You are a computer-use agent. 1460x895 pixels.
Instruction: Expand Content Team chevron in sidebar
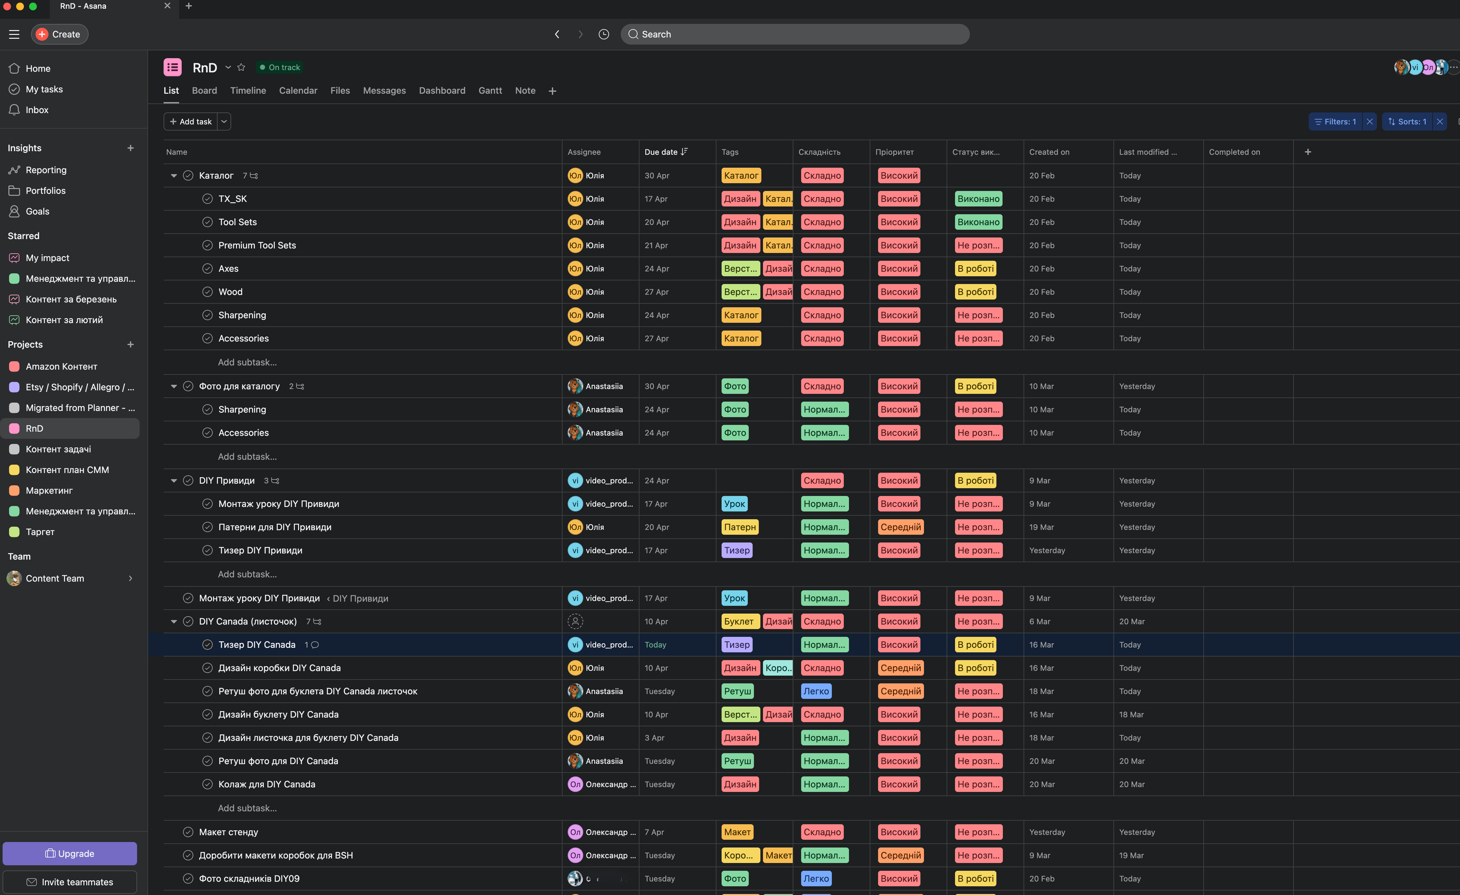130,579
